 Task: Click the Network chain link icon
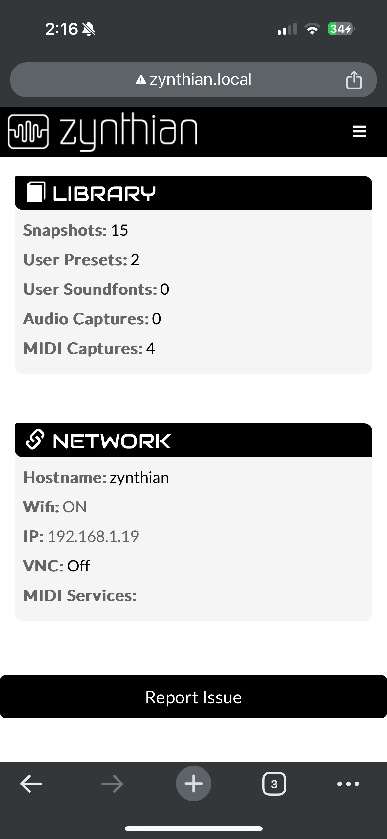pos(35,439)
